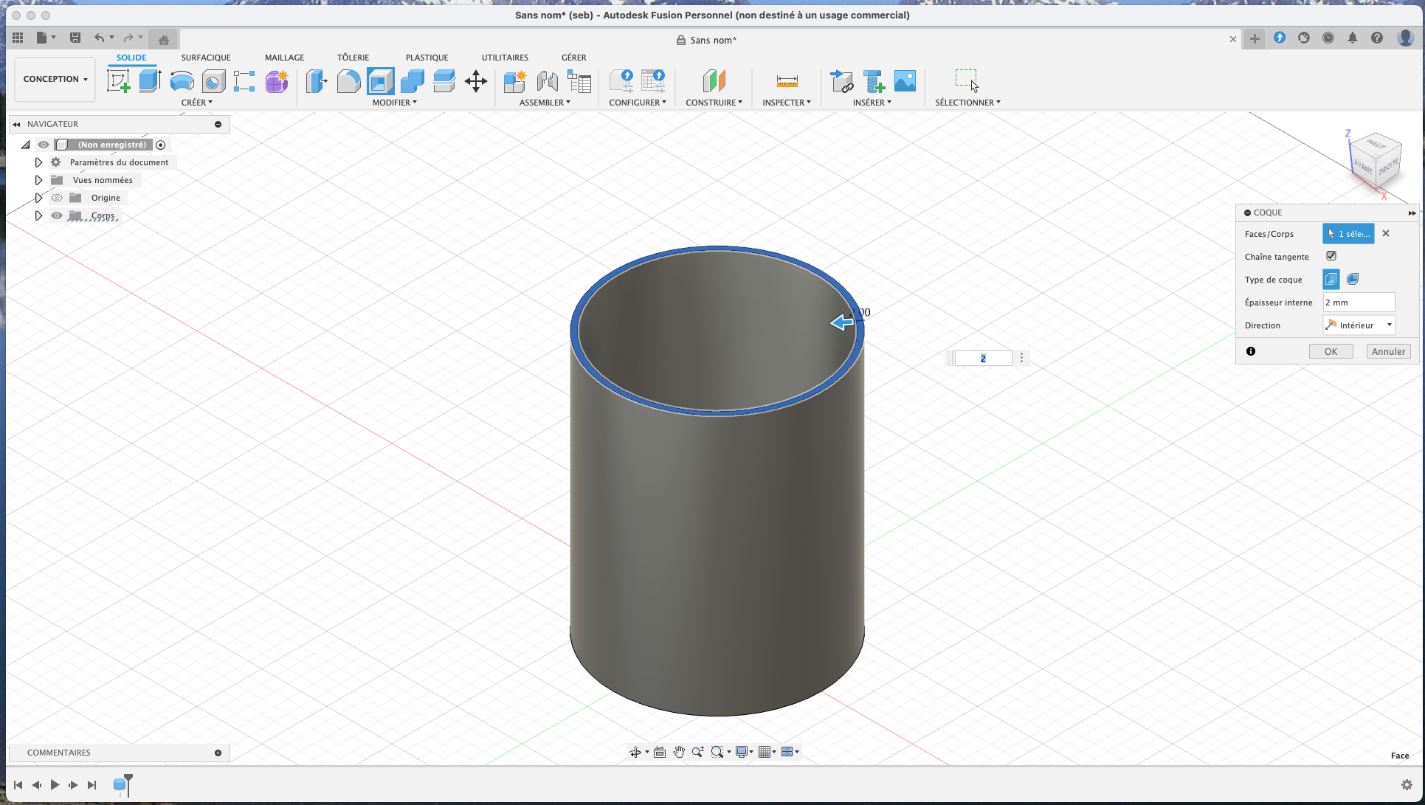Toggle the Chaîne tangente checkbox
The image size is (1425, 805).
pos(1331,256)
